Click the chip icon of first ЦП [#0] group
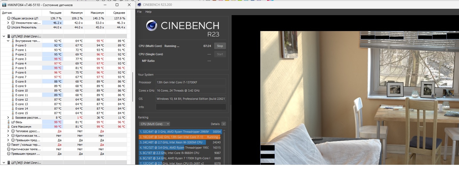Screen dimensions: 459x172 tap(9, 36)
